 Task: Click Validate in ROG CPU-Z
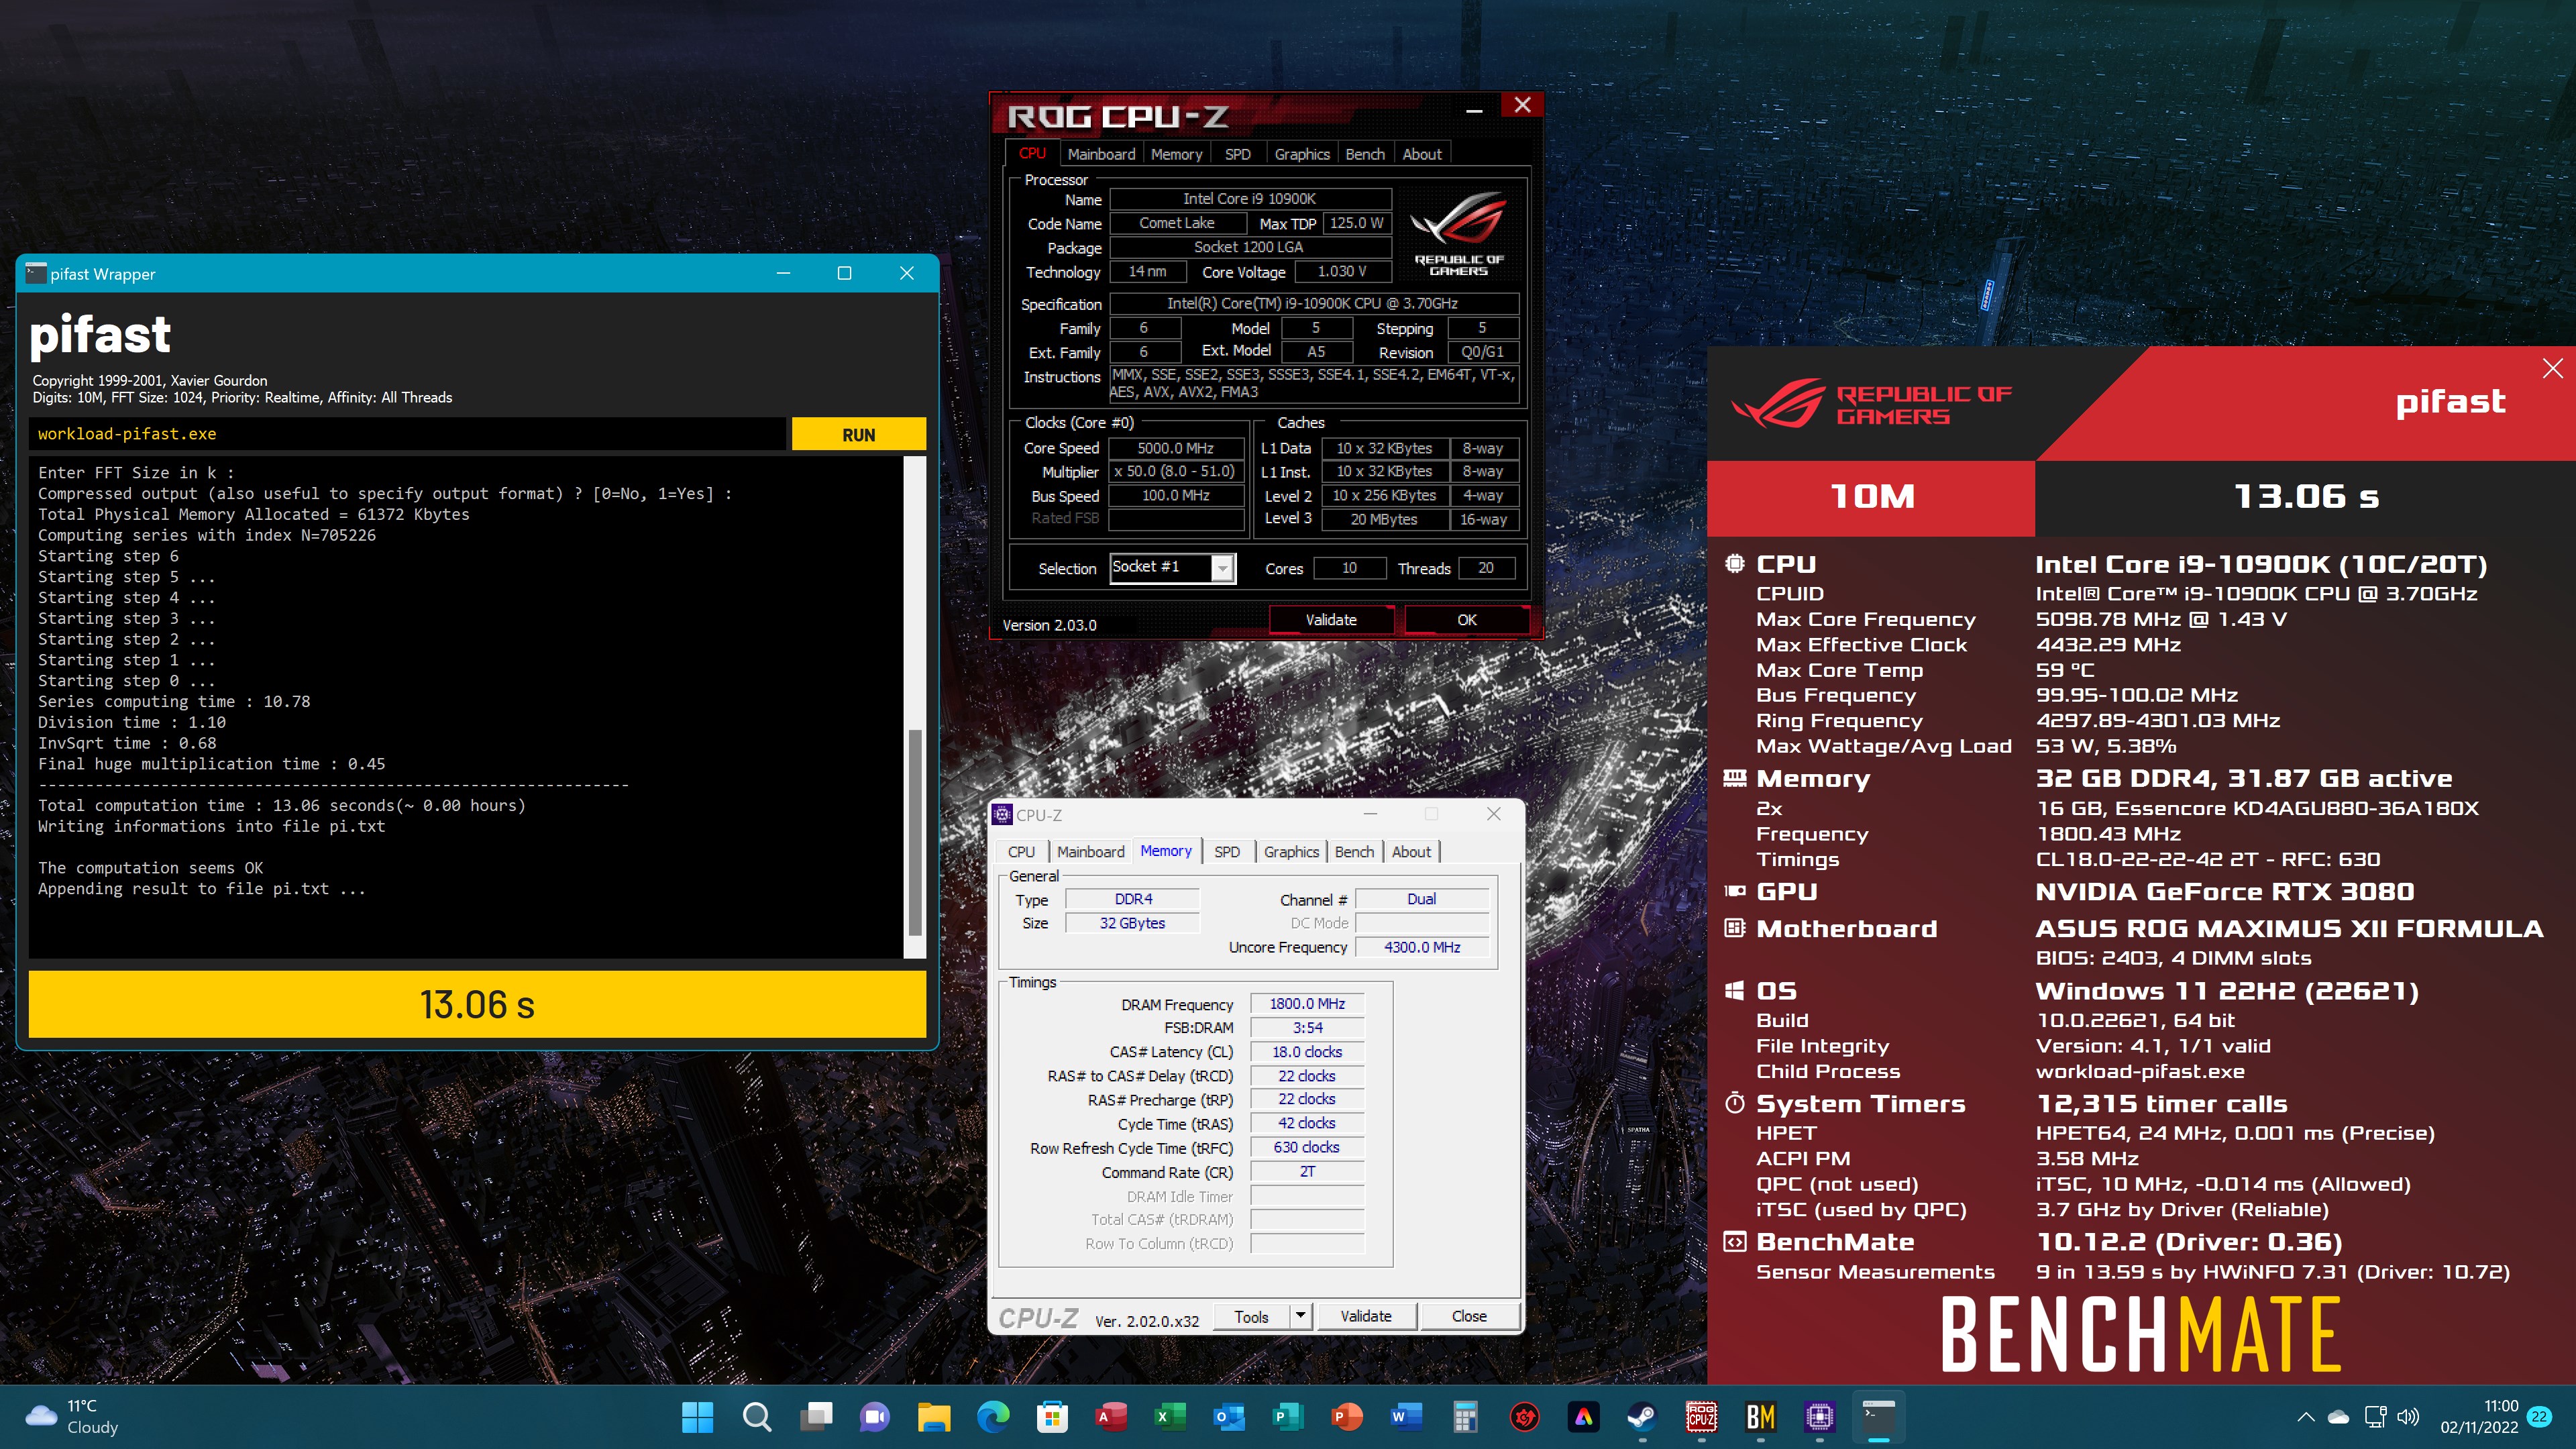(1331, 620)
